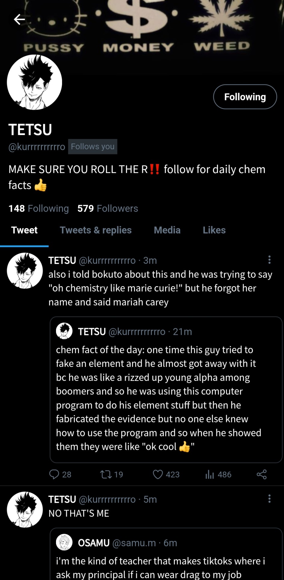Open more options on the 3m tweet
This screenshot has width=284, height=580.
pos(269,260)
